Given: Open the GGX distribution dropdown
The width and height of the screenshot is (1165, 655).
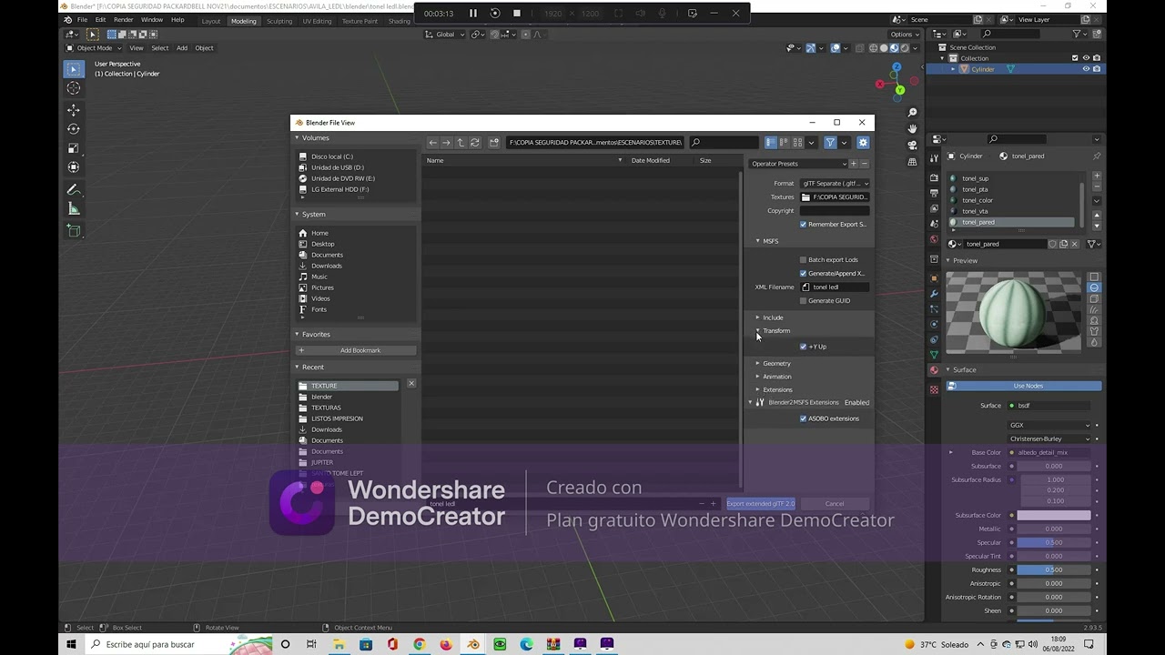Looking at the screenshot, I should 1049,425.
